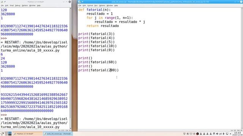The height and width of the screenshot is (136, 243).
Task: Open Edit menu in Python Shell
Action: 6,5
